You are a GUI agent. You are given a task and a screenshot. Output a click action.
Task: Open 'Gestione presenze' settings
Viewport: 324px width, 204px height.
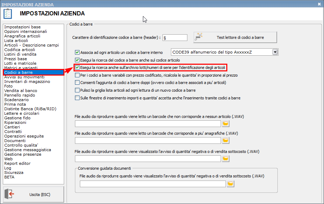click(23, 154)
